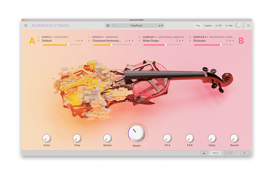Toggle the FX power switch

tap(216, 26)
